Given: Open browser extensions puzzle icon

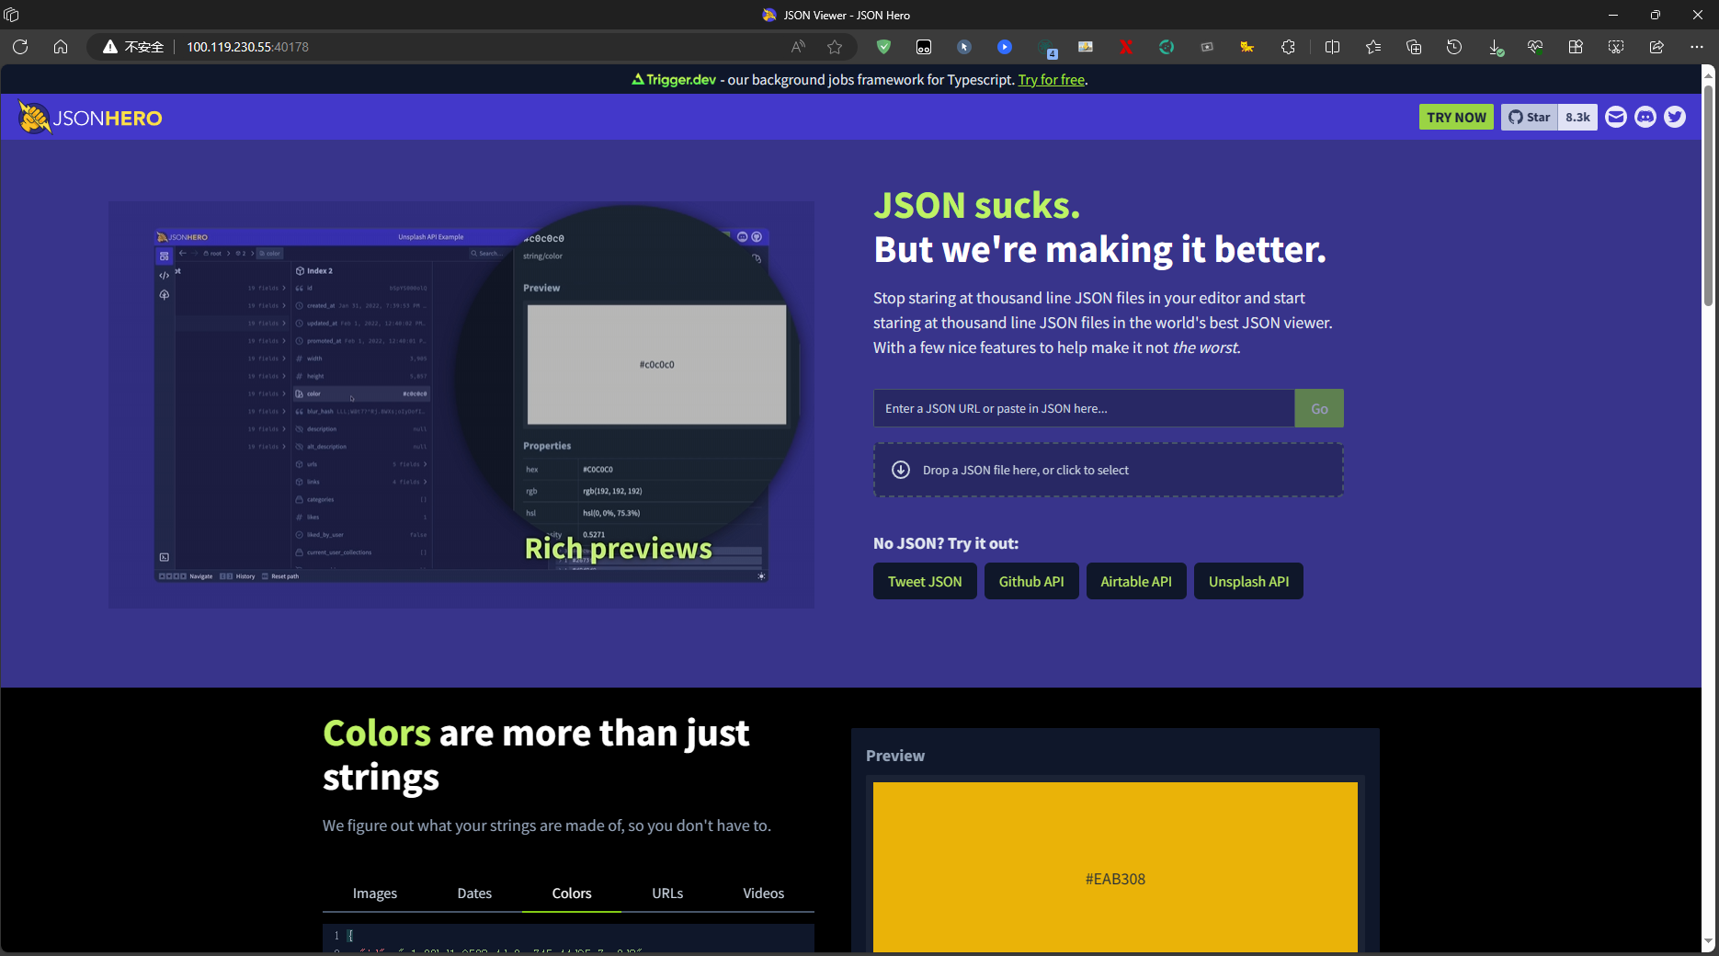Looking at the screenshot, I should tap(1288, 47).
